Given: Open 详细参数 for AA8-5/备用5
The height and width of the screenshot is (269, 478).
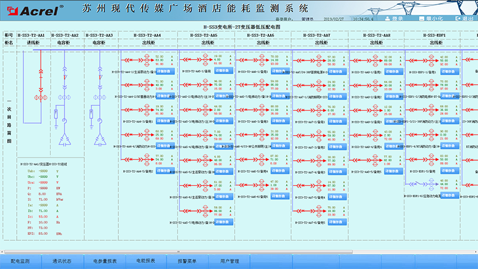Looking at the screenshot, I should coord(394,171).
